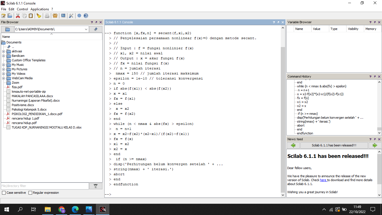Image resolution: width=382 pixels, height=215 pixels.
Task: Close the File Browser panel
Action: pyautogui.click(x=101, y=22)
